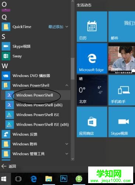This screenshot has height=185, width=135.
Task: Click the Windows 附件 folder icon
Action: (x=6, y=144)
